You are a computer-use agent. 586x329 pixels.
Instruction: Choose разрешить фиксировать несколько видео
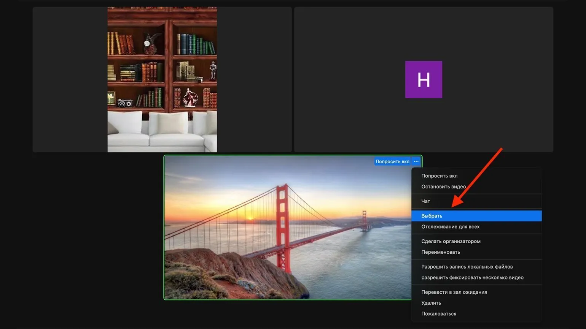pos(472,278)
